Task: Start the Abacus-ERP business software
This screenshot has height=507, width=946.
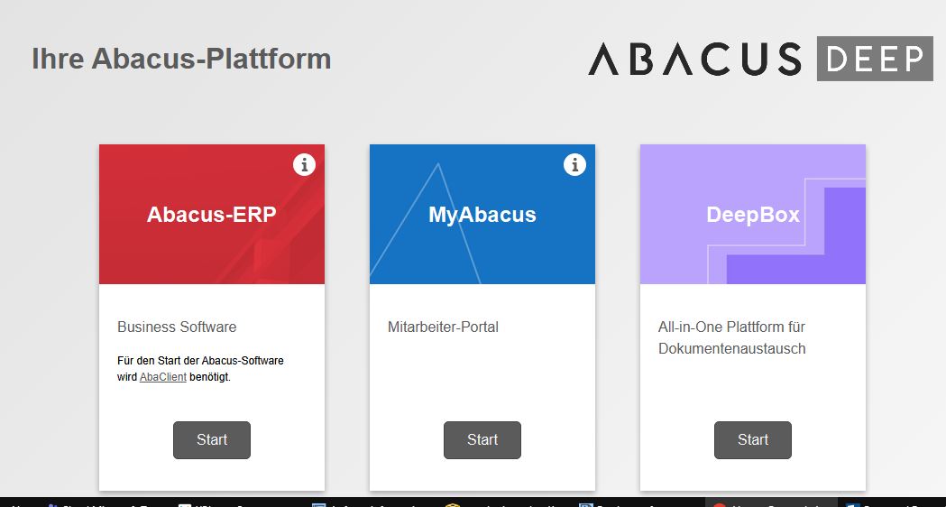Action: (x=212, y=440)
